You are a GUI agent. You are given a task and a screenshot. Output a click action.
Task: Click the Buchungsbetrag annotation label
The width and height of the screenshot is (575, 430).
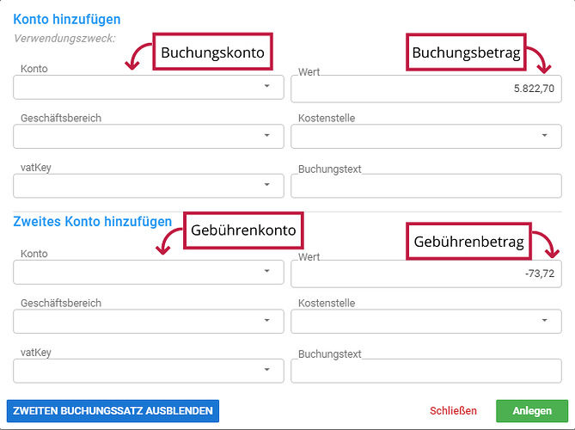point(466,52)
